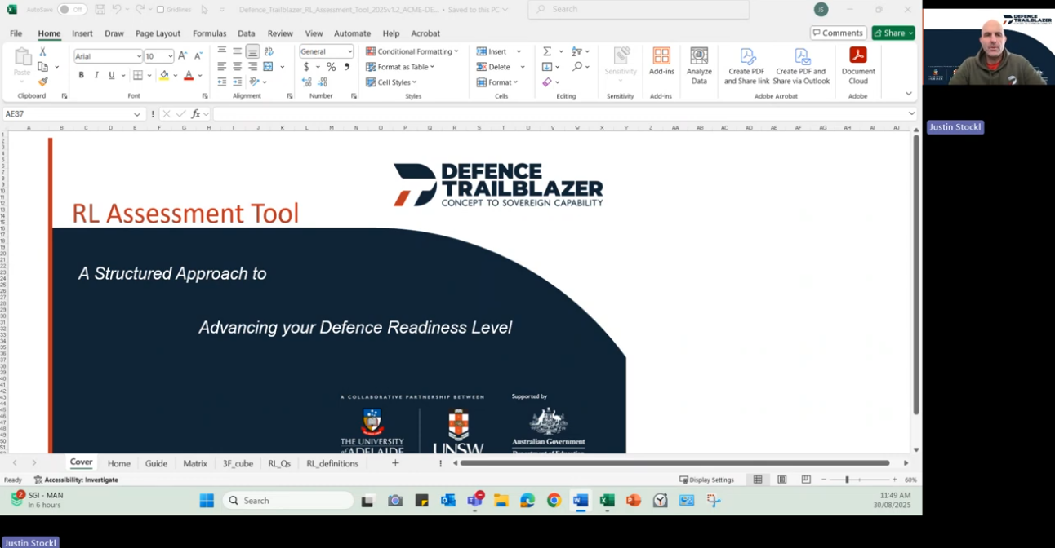Open the Matrix sheet tab
Viewport: 1055px width, 548px height.
tap(195, 463)
